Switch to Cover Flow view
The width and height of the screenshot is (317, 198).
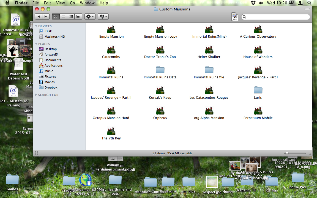78,16
